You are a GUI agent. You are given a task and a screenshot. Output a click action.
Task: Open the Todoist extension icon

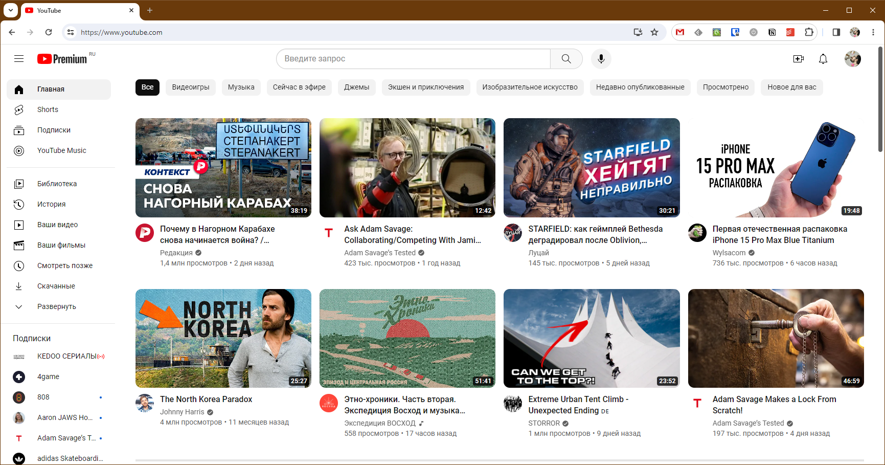click(x=790, y=32)
